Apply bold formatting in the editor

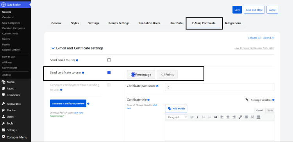tap(191, 117)
